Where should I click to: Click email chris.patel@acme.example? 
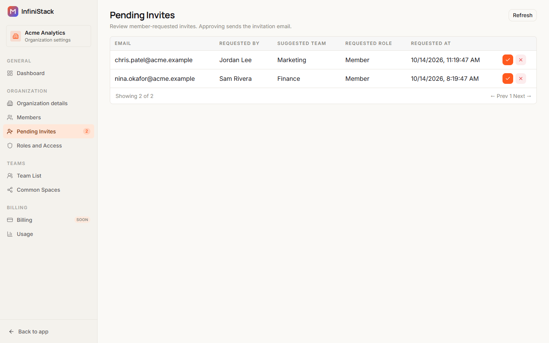[x=154, y=60]
